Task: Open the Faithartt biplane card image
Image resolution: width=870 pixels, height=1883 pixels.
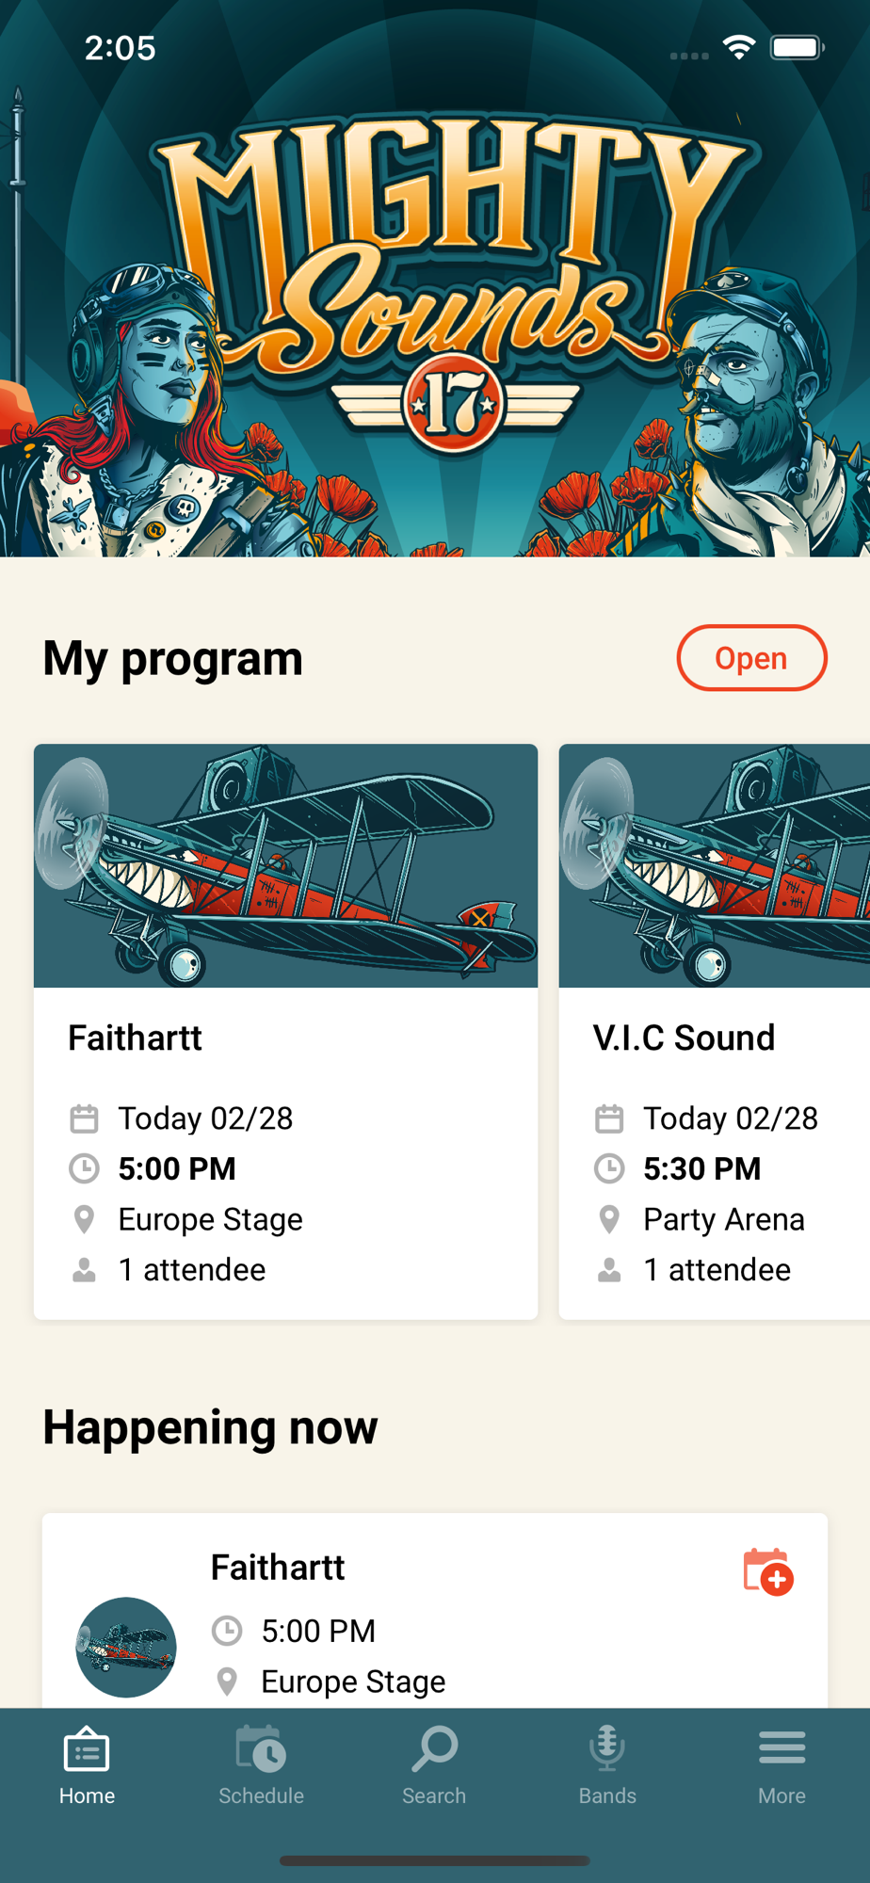Action: tap(285, 865)
